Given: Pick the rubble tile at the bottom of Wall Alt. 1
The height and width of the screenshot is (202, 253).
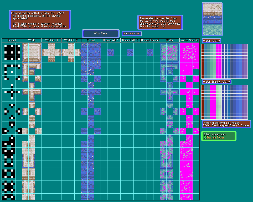Looking at the screenshot, I should pyautogui.click(x=51, y=59).
